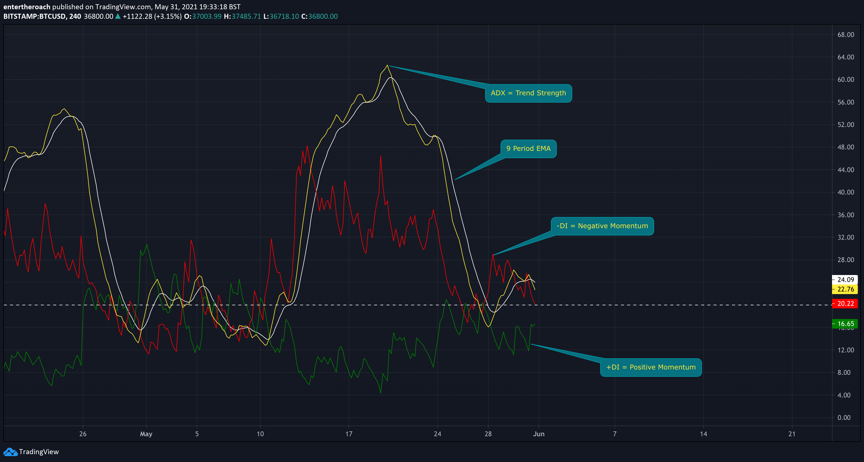Click the 44.00 level on price scale
864x462 pixels.
845,170
